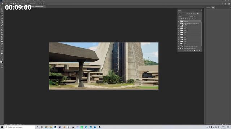The height and width of the screenshot is (129, 231).
Task: Click the Change Screen Mode icon
Action: click(x=2, y=68)
